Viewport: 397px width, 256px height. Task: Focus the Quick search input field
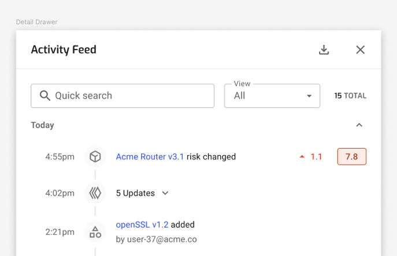tap(123, 96)
